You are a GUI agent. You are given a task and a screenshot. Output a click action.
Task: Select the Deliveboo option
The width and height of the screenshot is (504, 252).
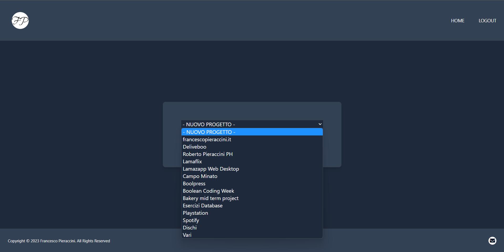pyautogui.click(x=252, y=147)
